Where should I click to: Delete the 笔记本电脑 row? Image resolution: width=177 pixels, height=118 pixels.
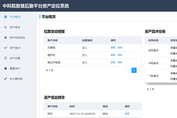120,62
